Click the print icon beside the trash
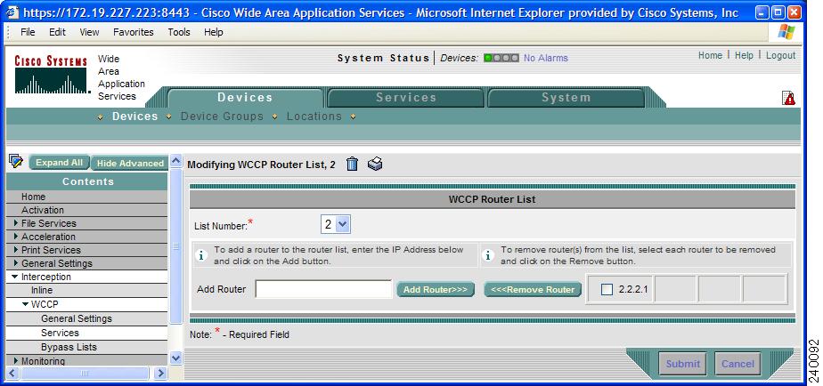823x386 pixels. (375, 165)
